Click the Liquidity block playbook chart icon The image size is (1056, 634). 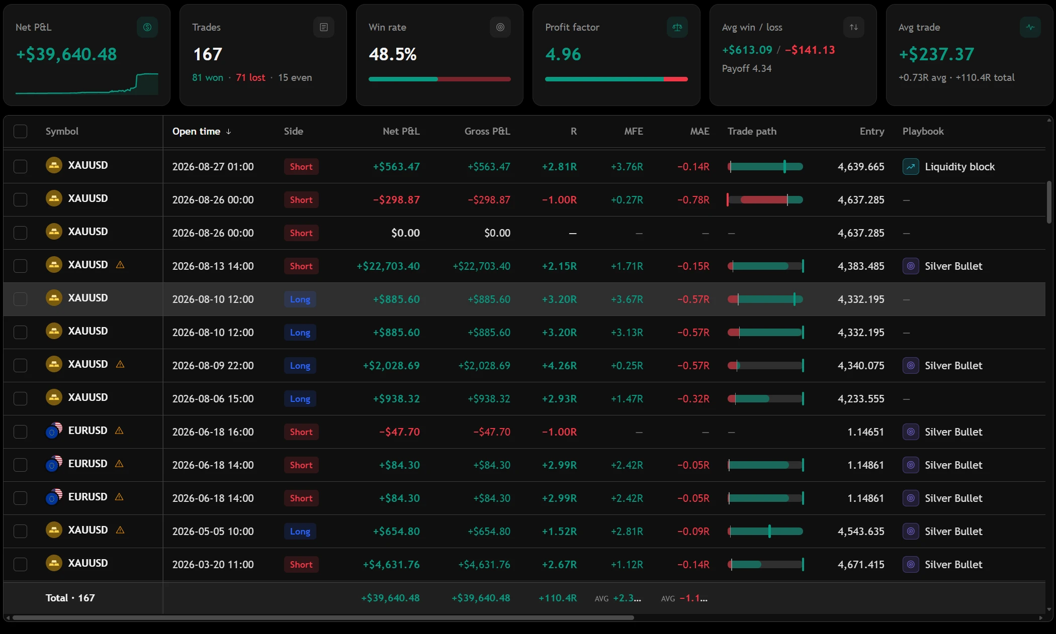coord(911,166)
